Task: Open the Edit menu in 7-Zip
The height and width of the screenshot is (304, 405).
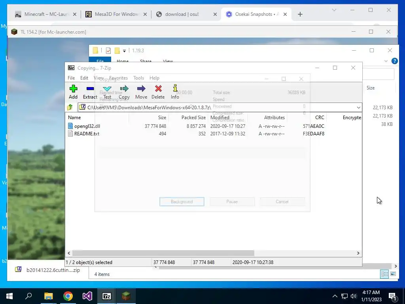Action: (84, 78)
